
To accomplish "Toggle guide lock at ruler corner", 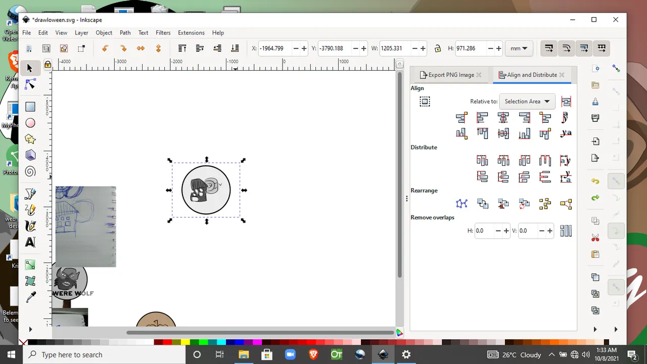I will pos(48,65).
